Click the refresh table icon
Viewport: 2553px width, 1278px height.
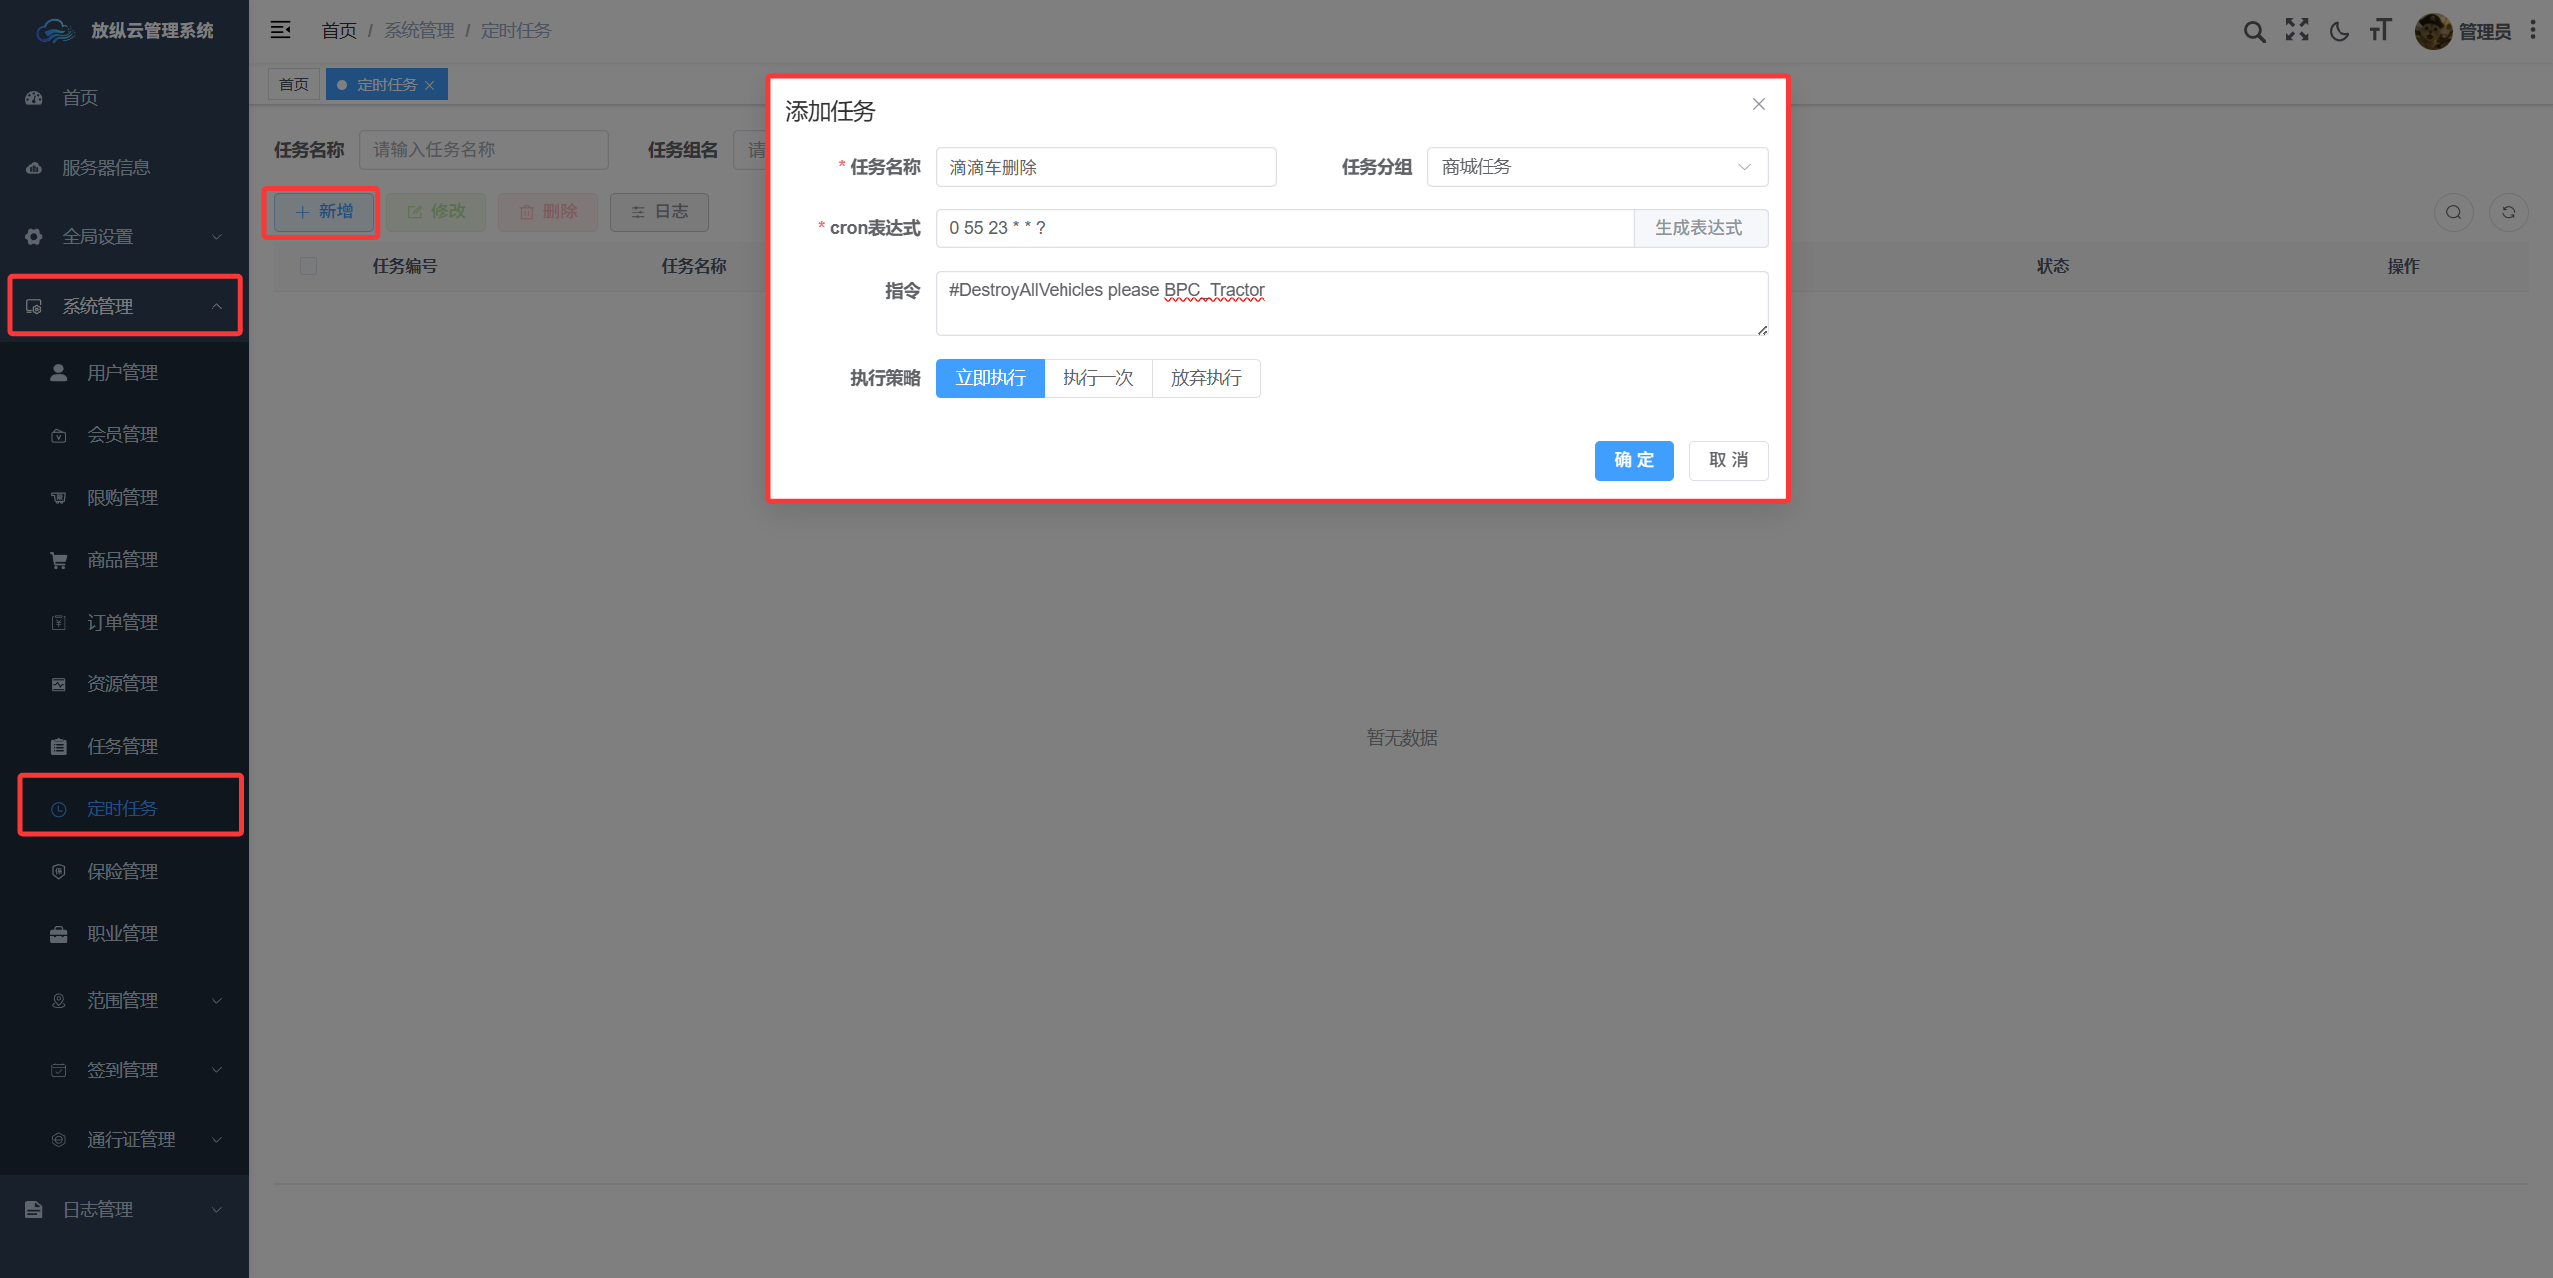click(x=2508, y=212)
